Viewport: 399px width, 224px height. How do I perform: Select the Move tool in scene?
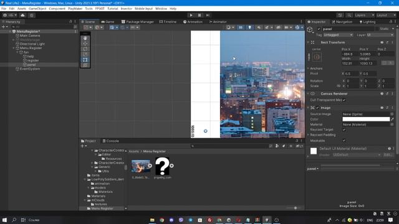click(85, 44)
